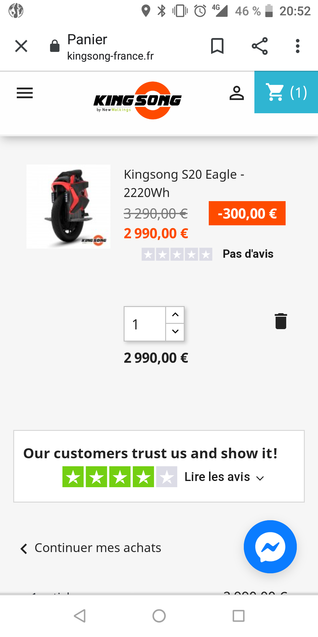Delete the Kingsong S20 from cart

click(281, 321)
